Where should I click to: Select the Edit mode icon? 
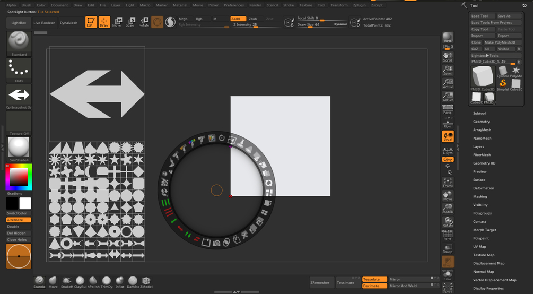[x=91, y=22]
